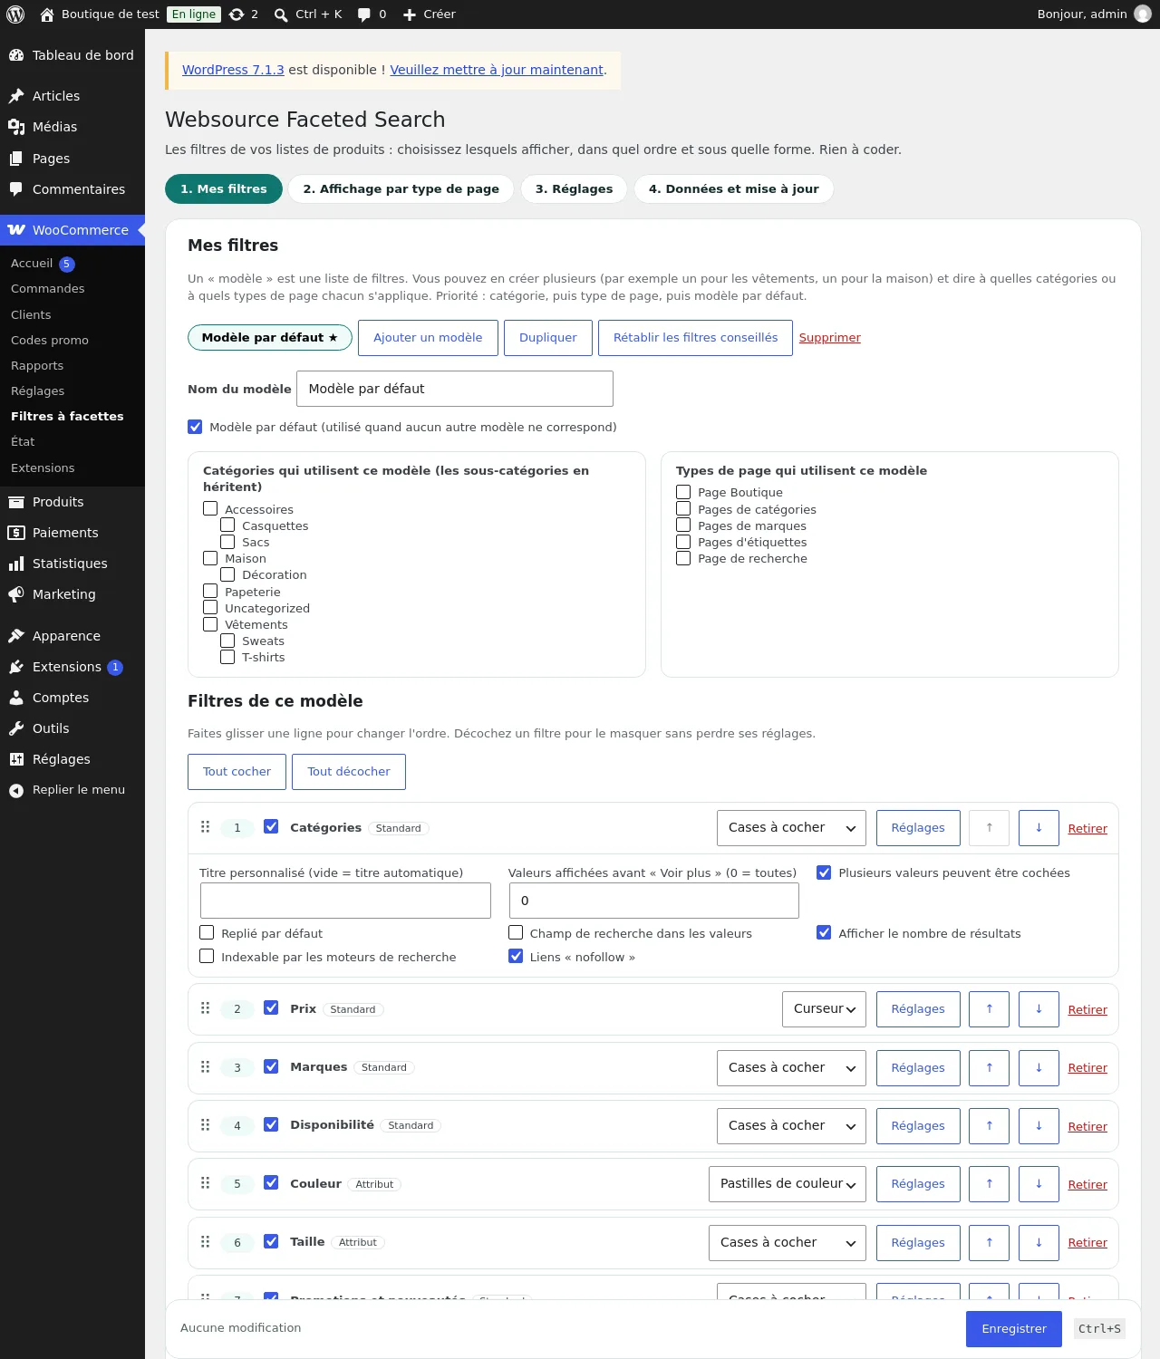The height and width of the screenshot is (1359, 1160).
Task: Open the Couleur Pastilles de couleur dropdown
Action: [x=788, y=1184]
